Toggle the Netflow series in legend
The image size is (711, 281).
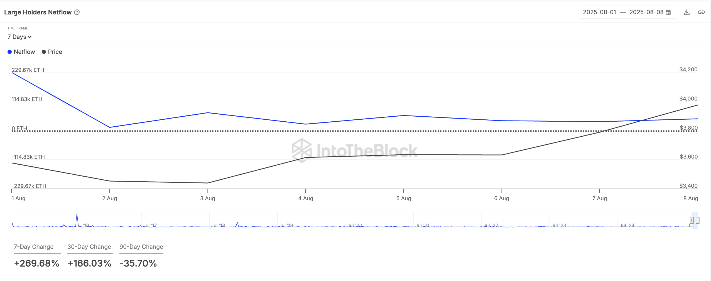(21, 52)
